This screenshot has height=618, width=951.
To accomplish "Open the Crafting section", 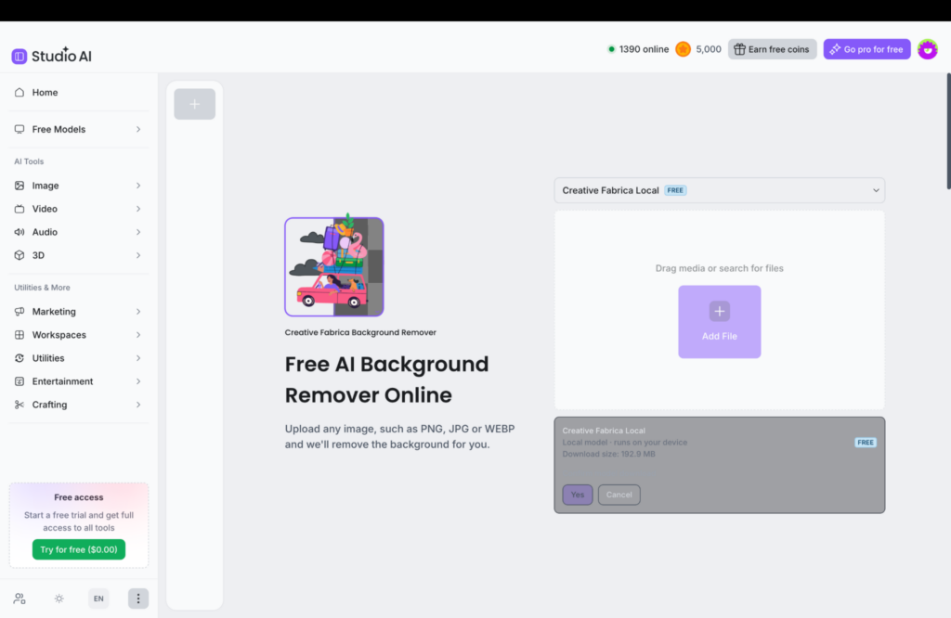I will click(78, 405).
